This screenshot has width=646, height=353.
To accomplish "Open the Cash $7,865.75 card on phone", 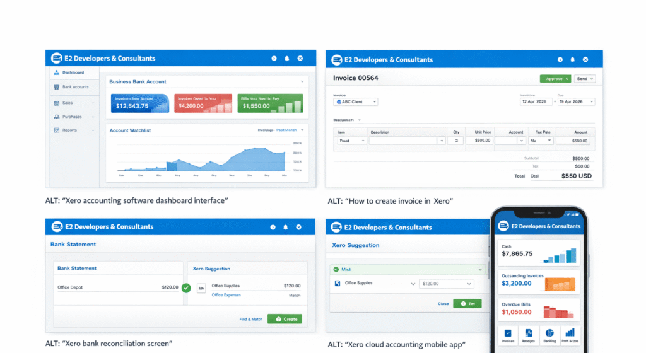I will (x=539, y=253).
